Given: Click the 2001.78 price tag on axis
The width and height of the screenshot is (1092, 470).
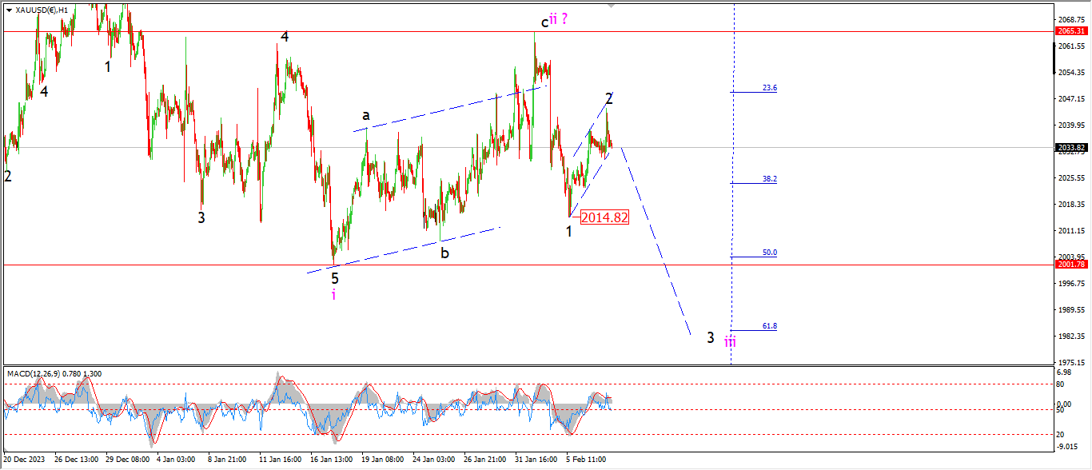Looking at the screenshot, I should (x=1070, y=265).
